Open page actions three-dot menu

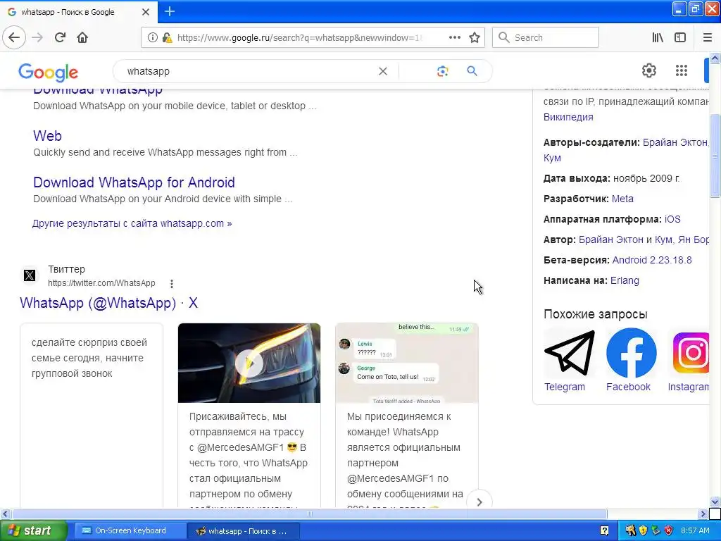[x=454, y=38]
